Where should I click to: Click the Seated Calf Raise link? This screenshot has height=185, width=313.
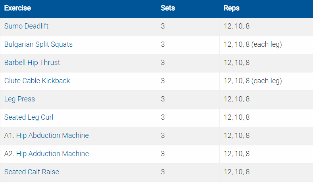pos(32,172)
